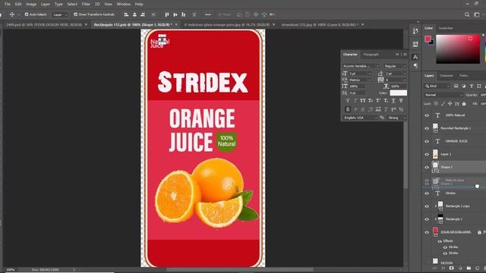Add layer style fx icon
This screenshot has height=273, width=486.
443,268
